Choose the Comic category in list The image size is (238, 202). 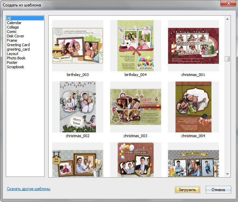(x=12, y=32)
